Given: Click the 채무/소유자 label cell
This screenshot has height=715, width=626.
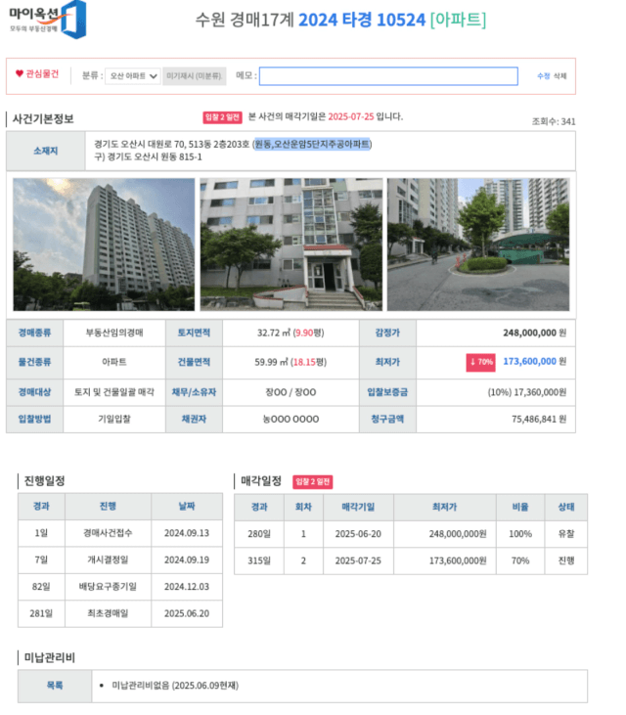Looking at the screenshot, I should point(195,392).
